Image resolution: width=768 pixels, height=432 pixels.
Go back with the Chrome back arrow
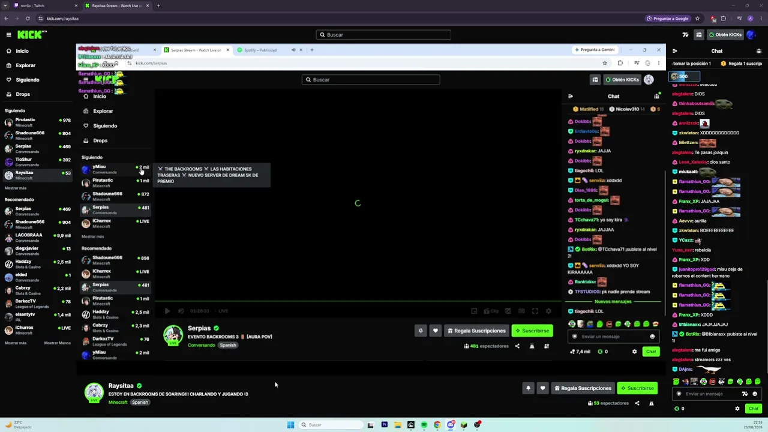coord(6,19)
